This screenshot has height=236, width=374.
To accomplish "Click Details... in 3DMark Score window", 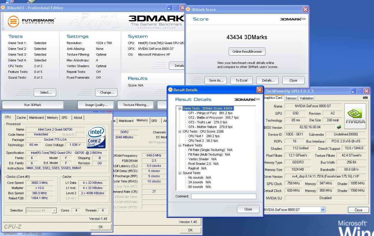I will coord(268,80).
